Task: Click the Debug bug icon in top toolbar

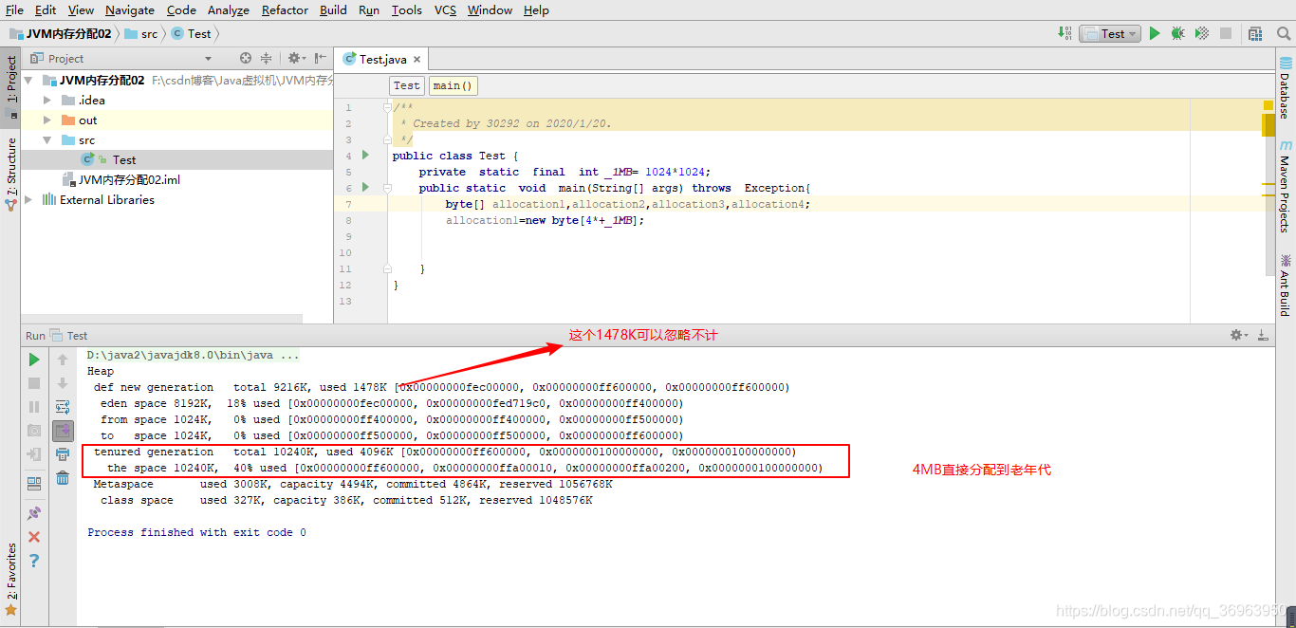Action: (x=1177, y=33)
